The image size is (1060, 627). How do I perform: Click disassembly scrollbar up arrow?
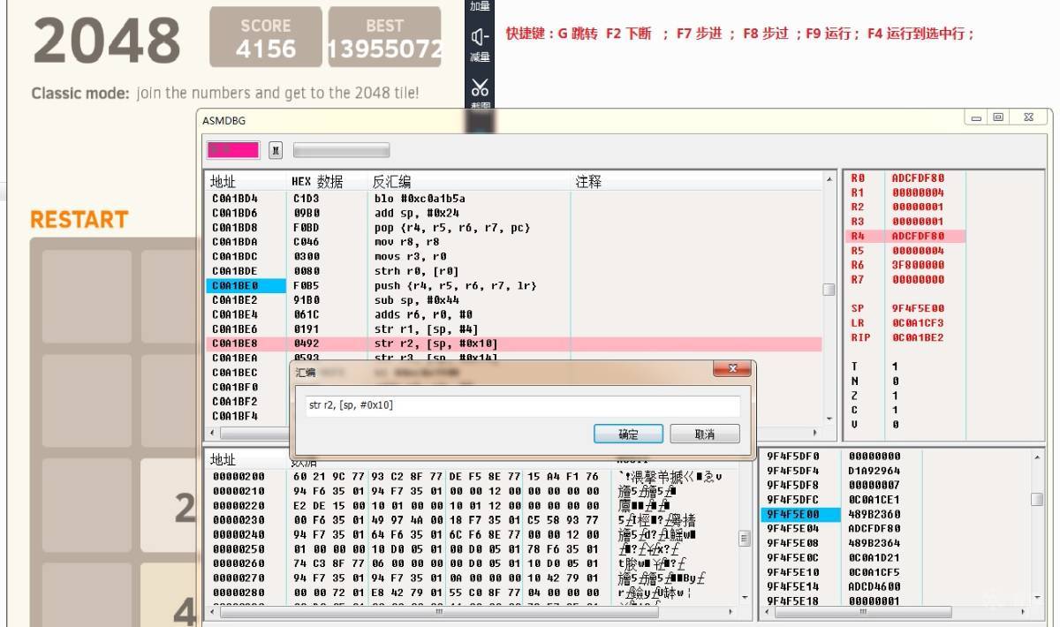[829, 179]
